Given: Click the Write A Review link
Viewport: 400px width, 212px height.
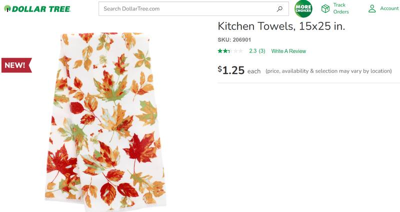Looking at the screenshot, I should pos(288,51).
